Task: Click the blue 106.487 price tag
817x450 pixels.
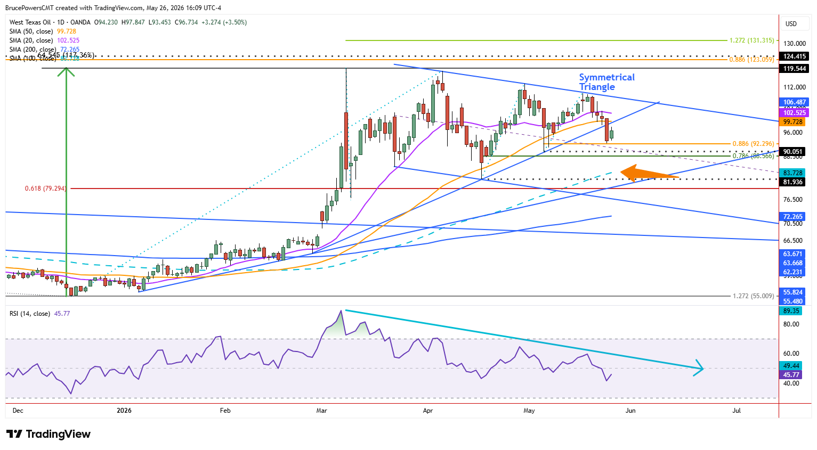Action: (794, 102)
